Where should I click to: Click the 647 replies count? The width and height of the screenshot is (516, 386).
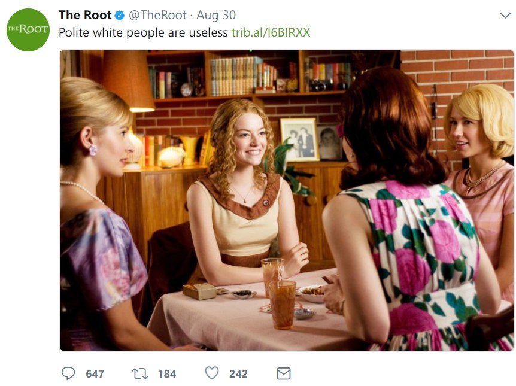[95, 374]
